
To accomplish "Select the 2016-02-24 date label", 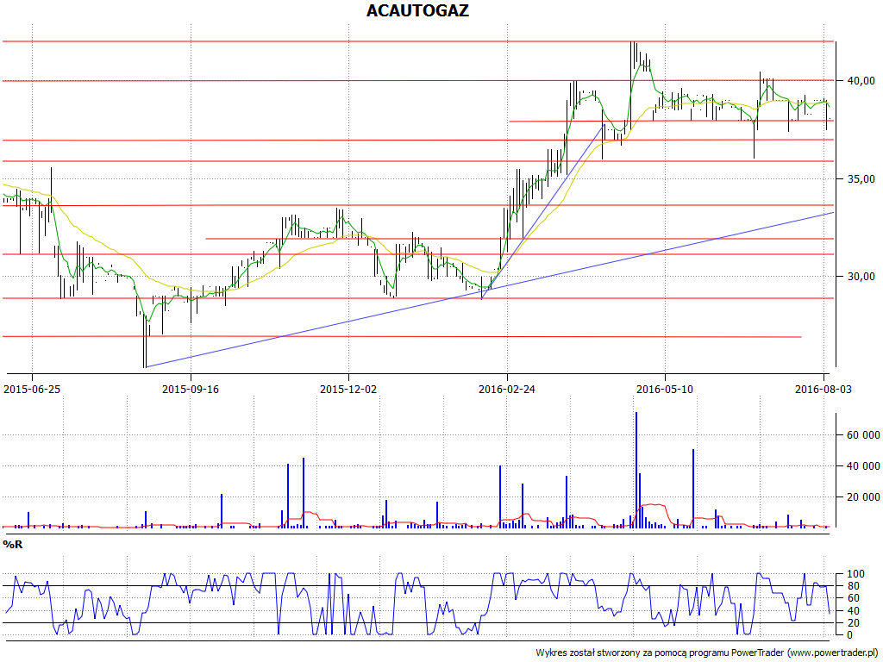I will [507, 390].
